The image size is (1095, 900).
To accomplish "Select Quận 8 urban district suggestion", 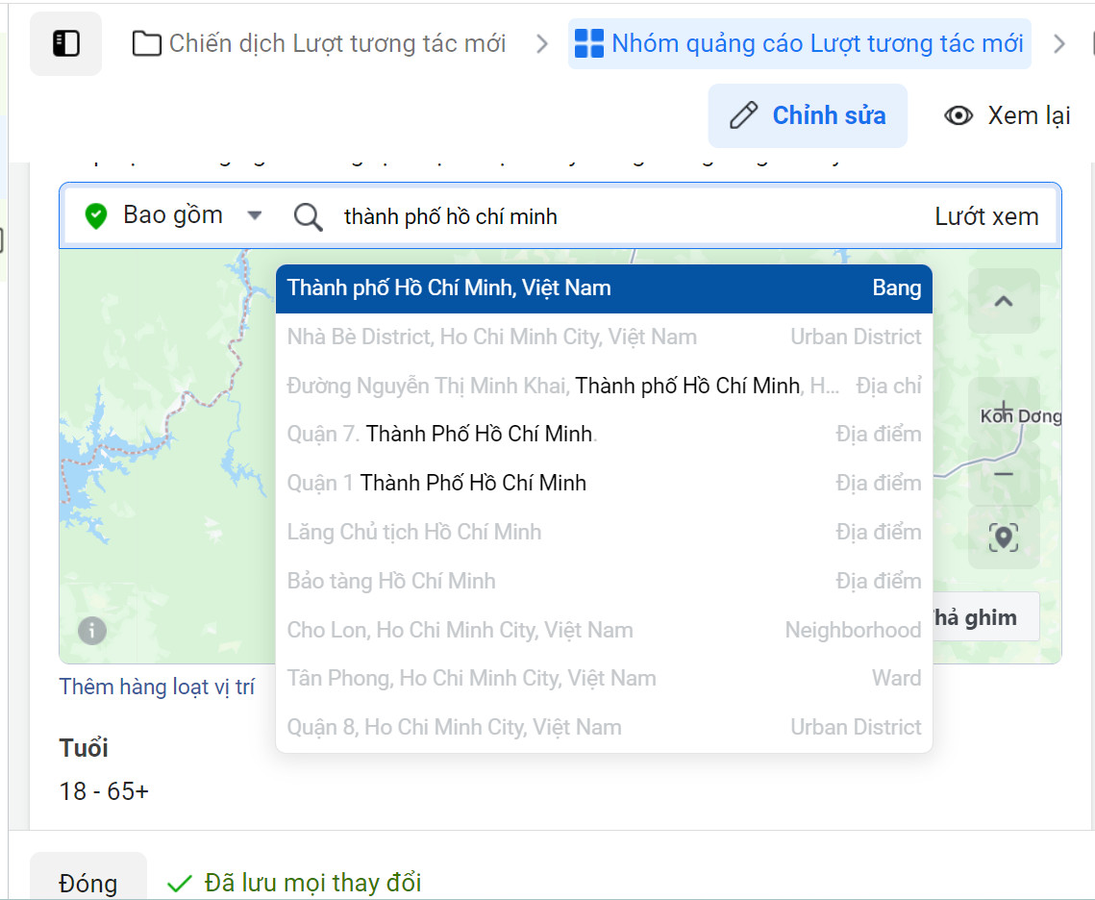I will coord(604,727).
